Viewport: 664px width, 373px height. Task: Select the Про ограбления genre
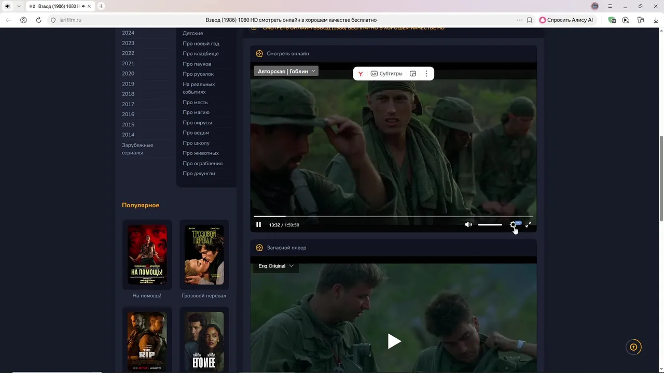coord(202,163)
